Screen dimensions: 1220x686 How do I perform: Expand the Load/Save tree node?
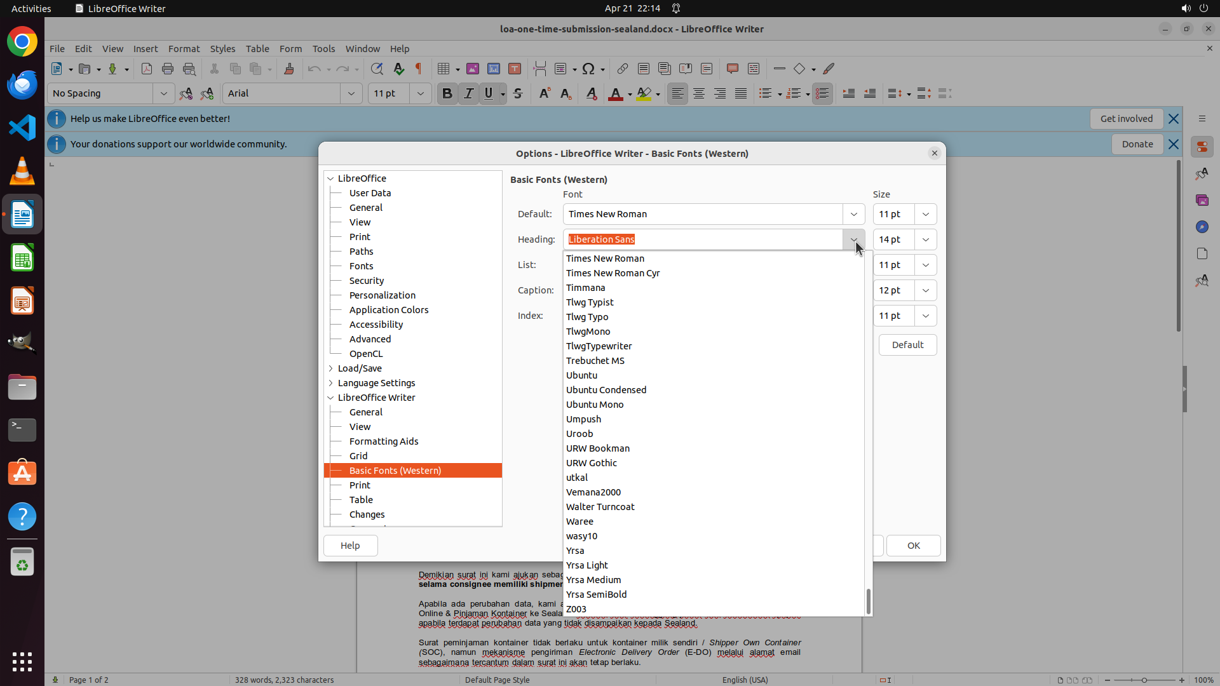pyautogui.click(x=331, y=368)
